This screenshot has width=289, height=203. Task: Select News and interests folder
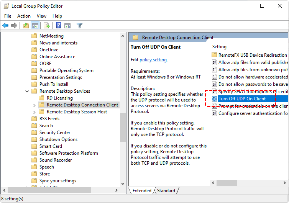coord(58,43)
